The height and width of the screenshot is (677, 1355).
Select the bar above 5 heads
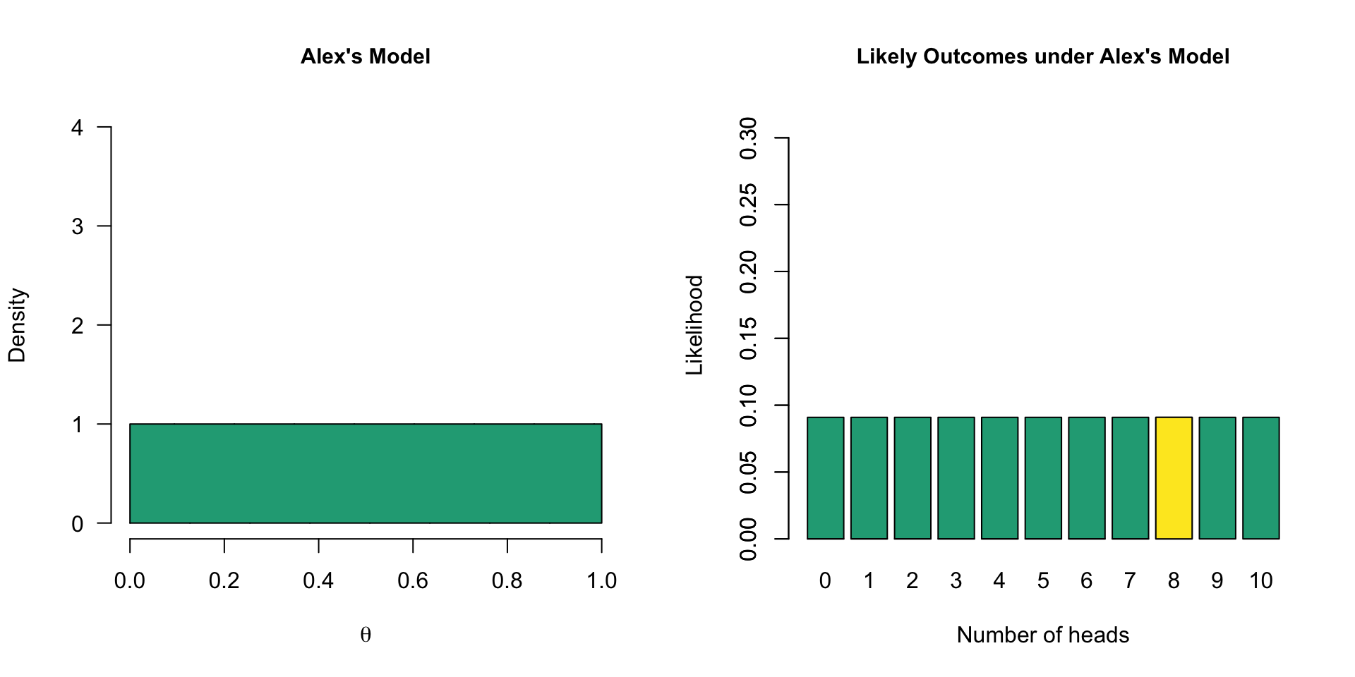(x=1043, y=478)
